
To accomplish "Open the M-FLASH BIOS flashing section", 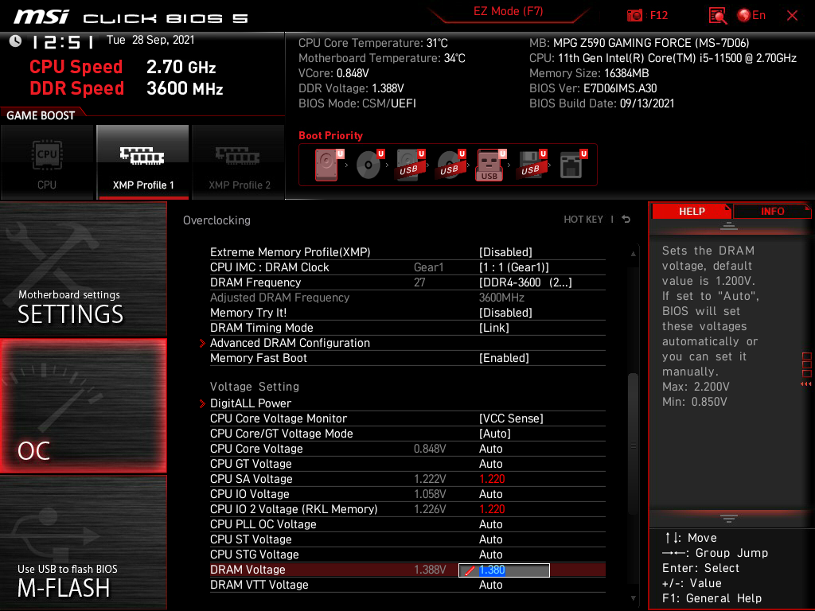I will pos(83,542).
